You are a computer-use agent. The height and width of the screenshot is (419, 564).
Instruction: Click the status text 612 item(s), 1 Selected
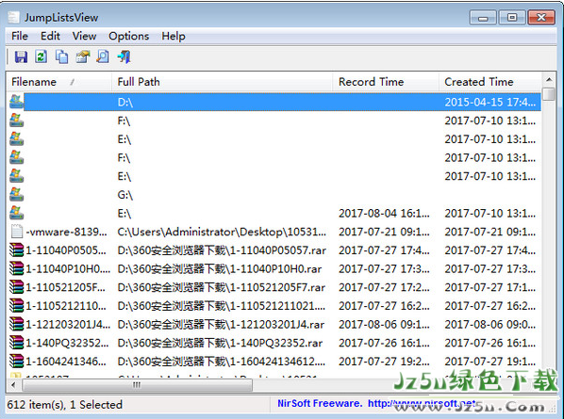(65, 405)
